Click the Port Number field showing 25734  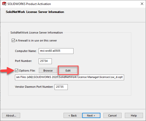pos(45,61)
